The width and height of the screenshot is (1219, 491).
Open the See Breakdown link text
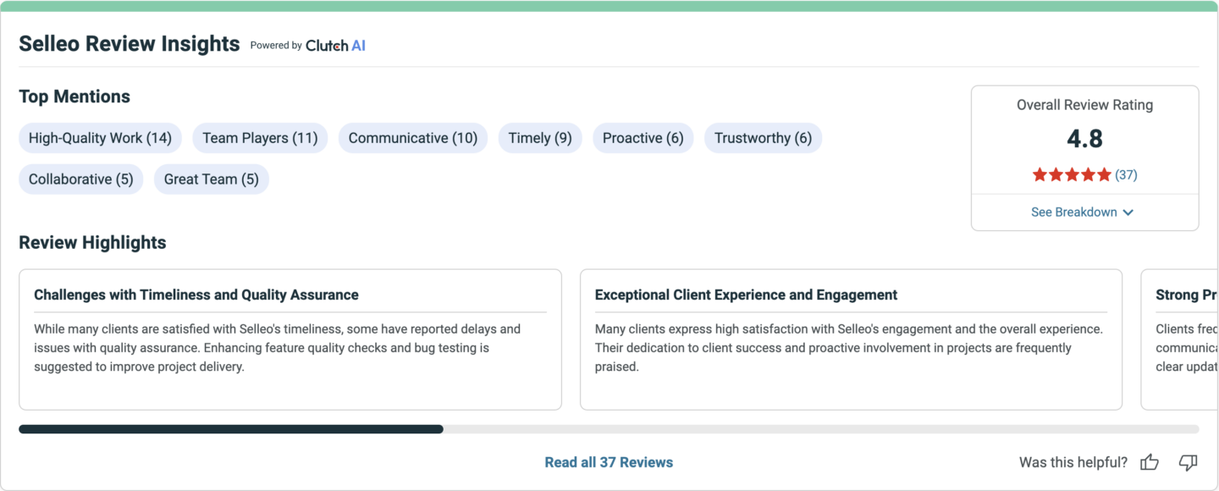click(1073, 212)
